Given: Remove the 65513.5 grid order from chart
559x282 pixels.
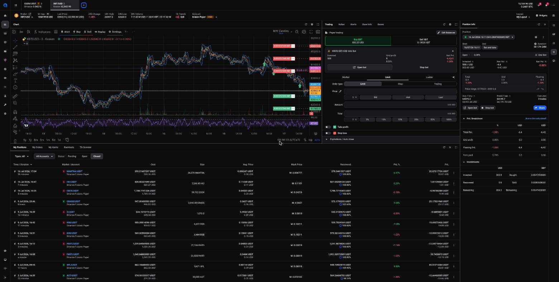Looking at the screenshot, I should tap(293, 46).
